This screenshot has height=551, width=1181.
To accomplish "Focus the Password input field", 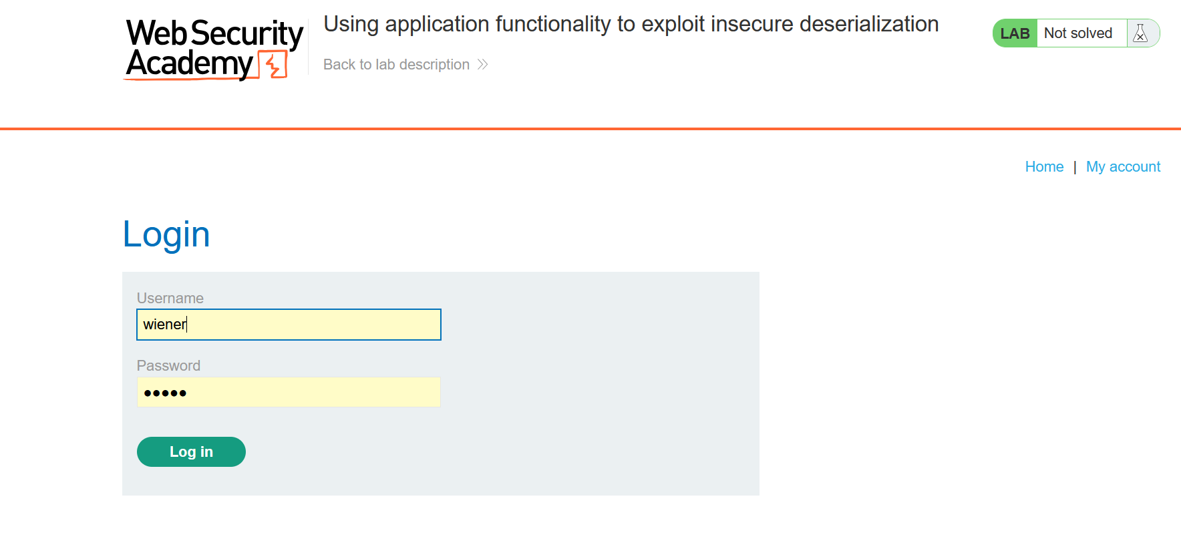I will coord(289,392).
